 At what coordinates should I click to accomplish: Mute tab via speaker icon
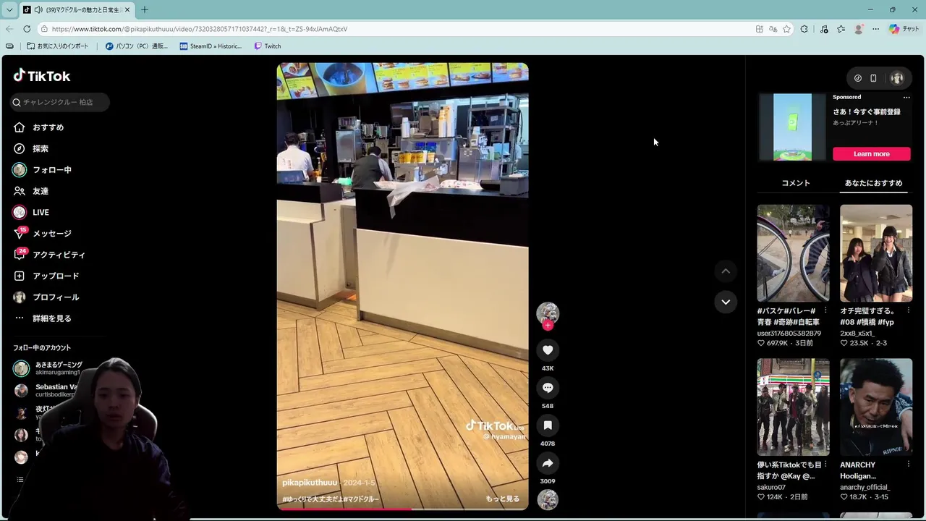click(38, 10)
